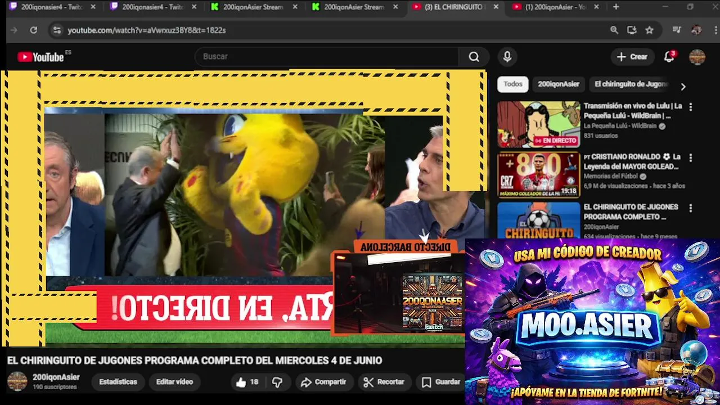Click the '831 usuarios' text
Image resolution: width=720 pixels, height=405 pixels.
click(x=601, y=136)
